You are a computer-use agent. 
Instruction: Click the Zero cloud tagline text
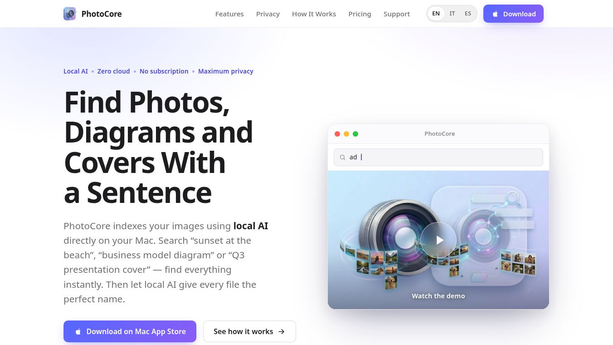point(113,71)
